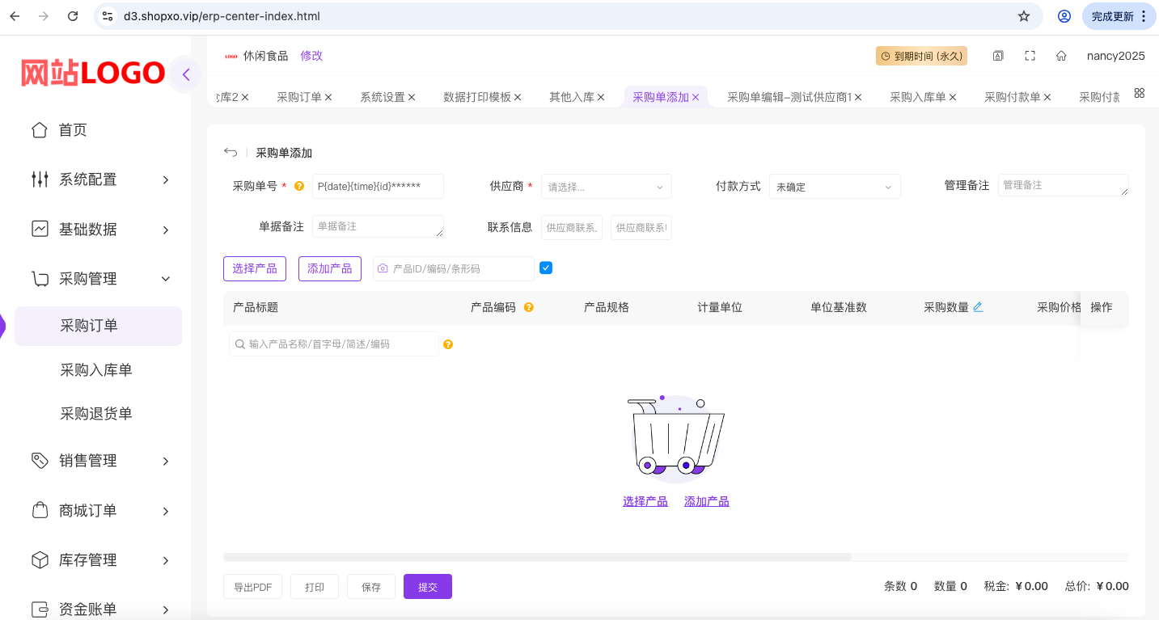
Task: Click the 完成更新 browser update button
Action: pos(1119,16)
